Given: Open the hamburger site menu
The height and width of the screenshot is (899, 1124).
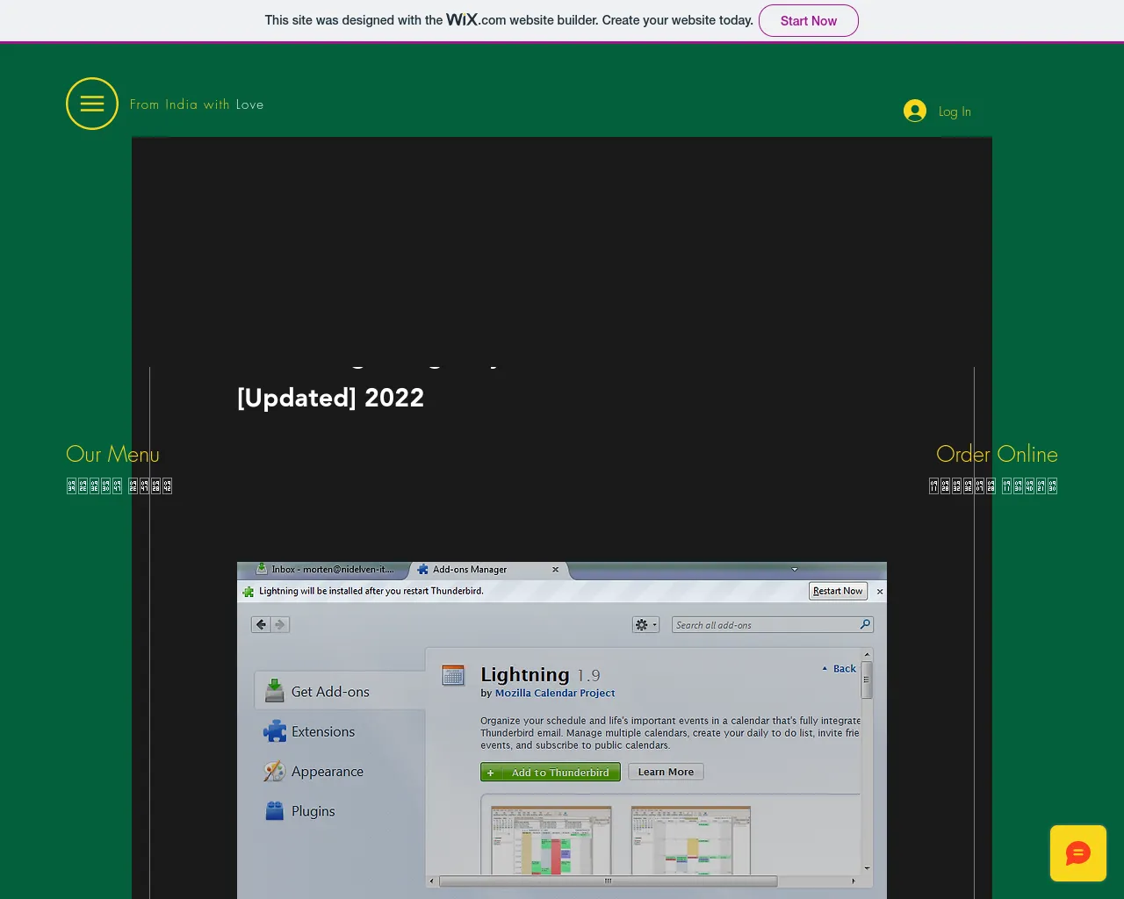Looking at the screenshot, I should tap(92, 104).
